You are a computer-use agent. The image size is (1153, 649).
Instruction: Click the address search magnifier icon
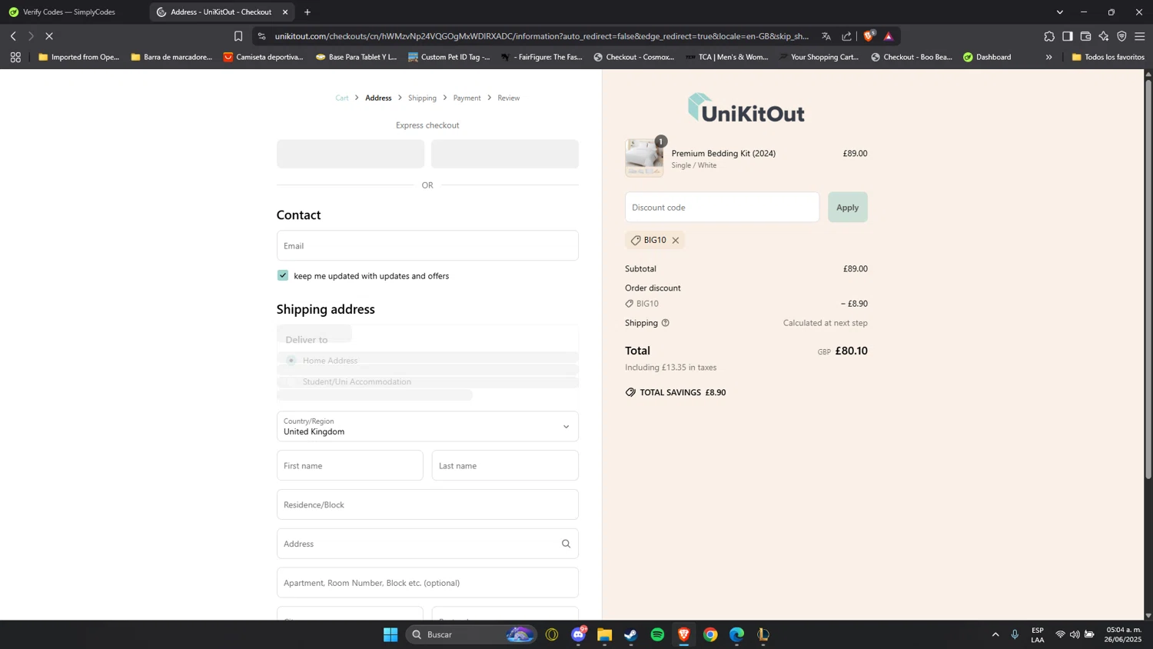(x=566, y=544)
